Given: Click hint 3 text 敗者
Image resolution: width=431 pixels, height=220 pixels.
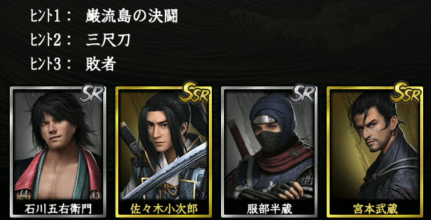Looking at the screenshot, I should pos(101,64).
